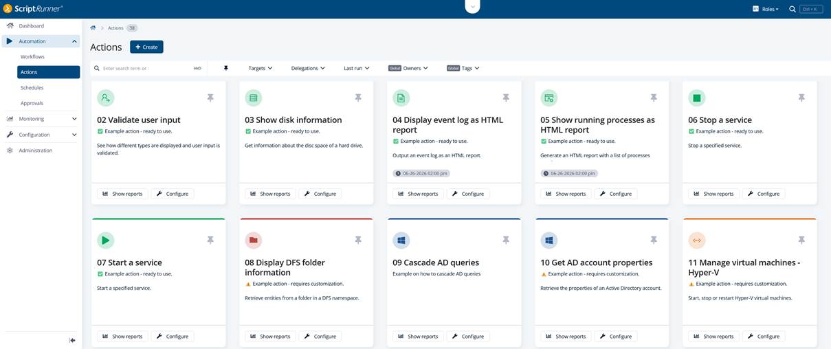Open the global search magnifier icon
This screenshot has width=831, height=349.
click(793, 9)
